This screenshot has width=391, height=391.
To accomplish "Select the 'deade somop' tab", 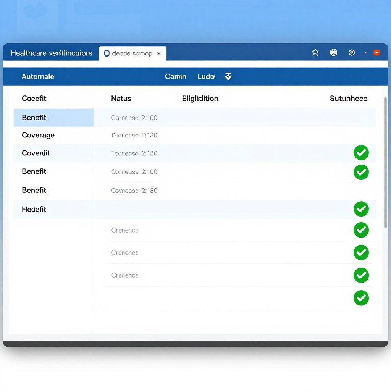I will (x=132, y=53).
